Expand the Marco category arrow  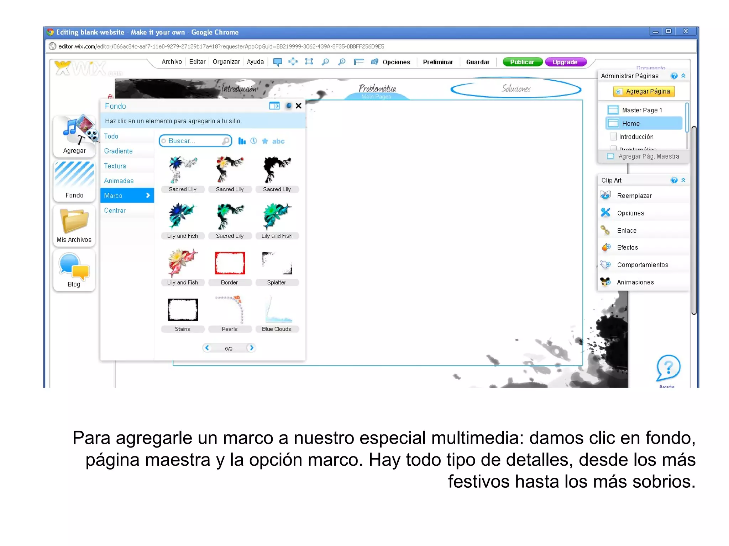148,196
